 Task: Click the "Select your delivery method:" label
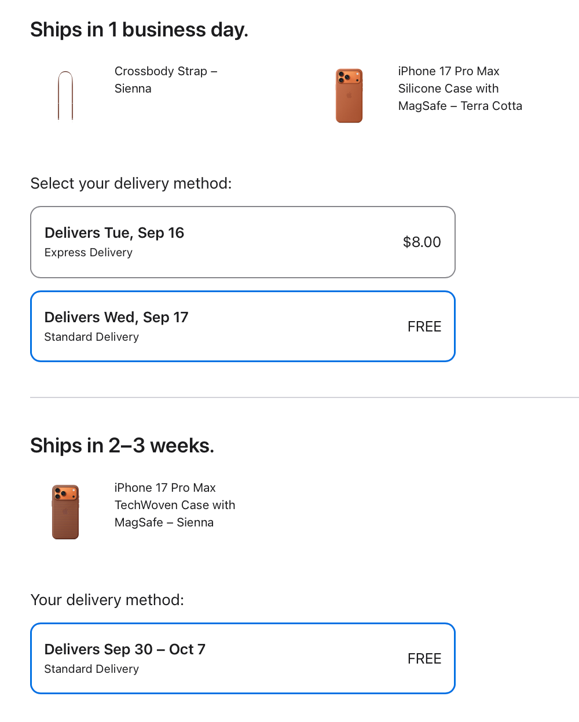pos(131,183)
